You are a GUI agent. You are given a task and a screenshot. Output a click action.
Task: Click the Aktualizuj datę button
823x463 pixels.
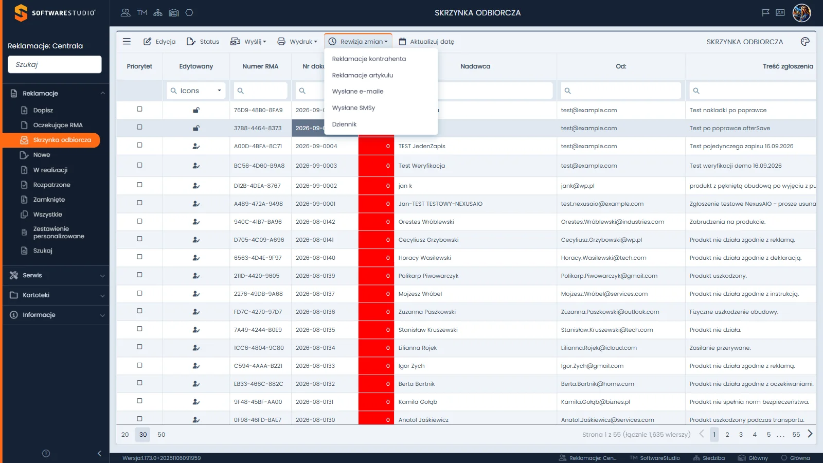pyautogui.click(x=426, y=42)
